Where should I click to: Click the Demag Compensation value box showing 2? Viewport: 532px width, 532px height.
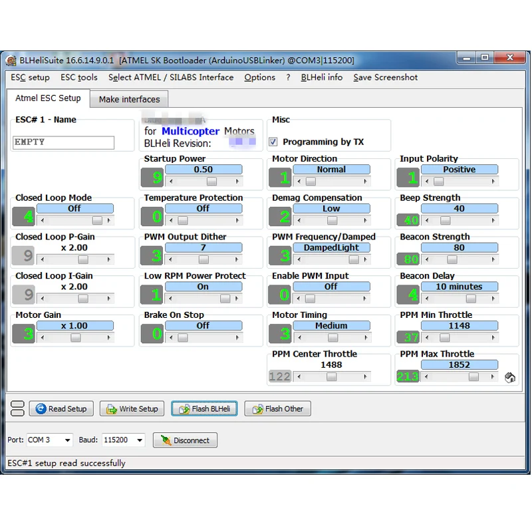(x=280, y=217)
